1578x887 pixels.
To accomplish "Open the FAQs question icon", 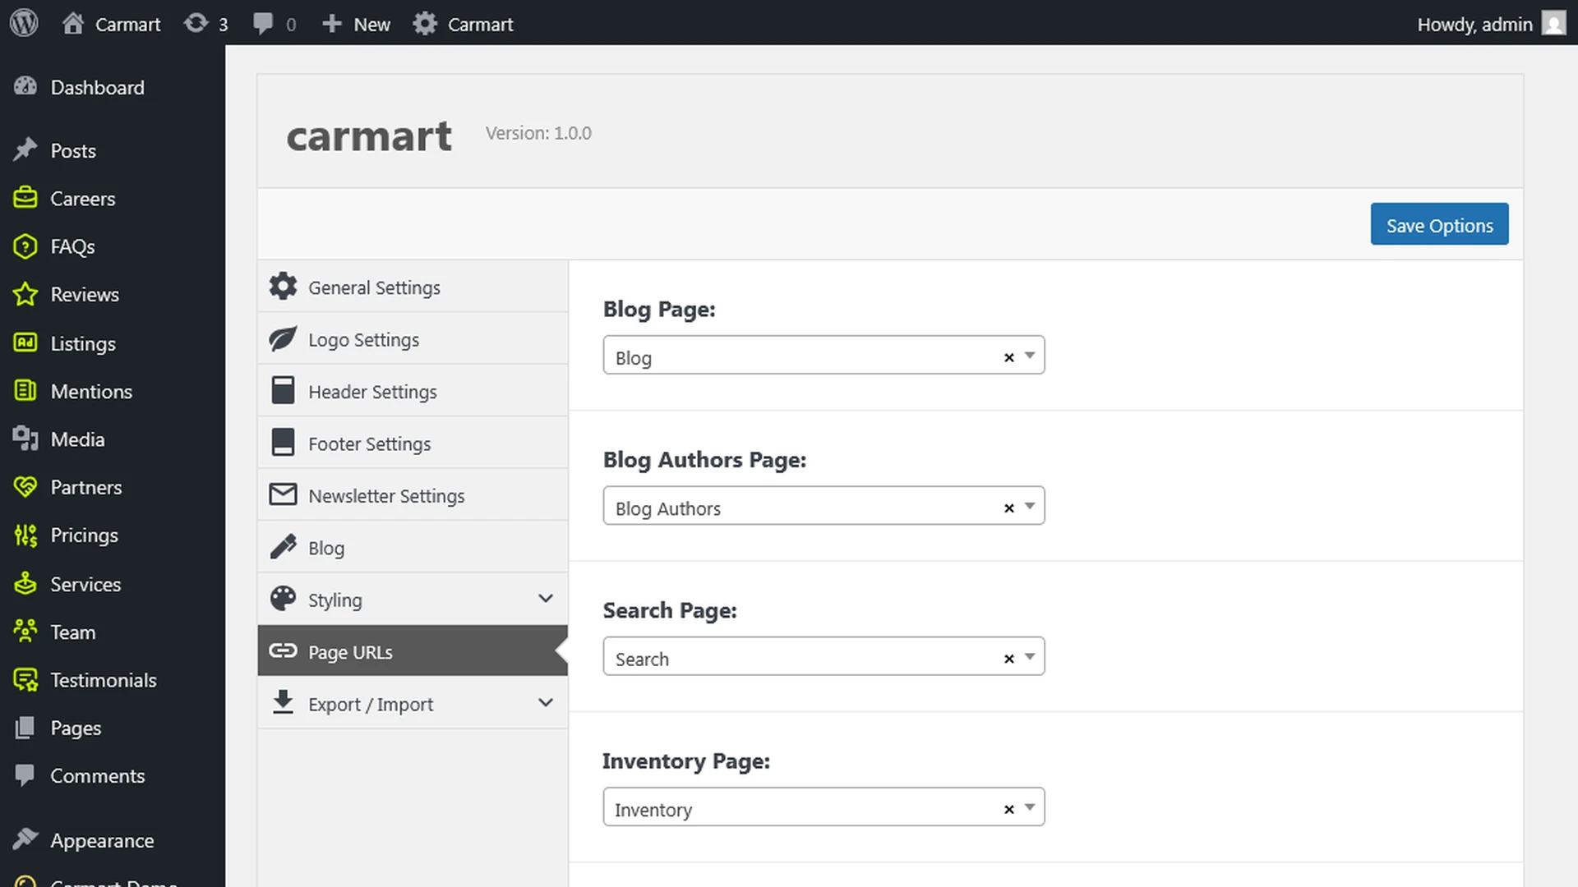I will click(25, 246).
